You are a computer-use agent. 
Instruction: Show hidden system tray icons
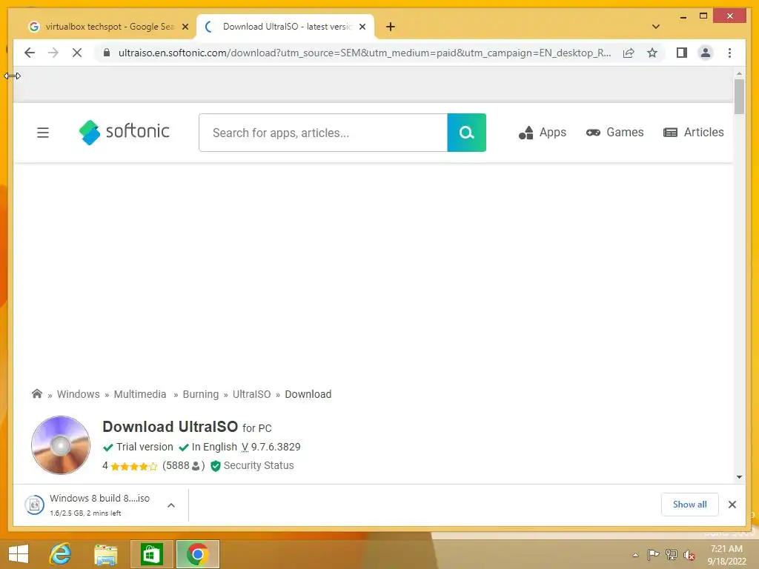(635, 555)
